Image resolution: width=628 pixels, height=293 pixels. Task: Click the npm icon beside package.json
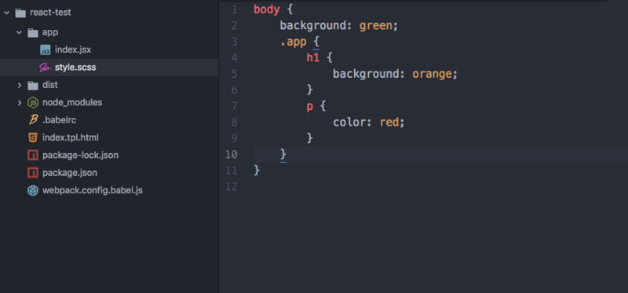pos(33,173)
